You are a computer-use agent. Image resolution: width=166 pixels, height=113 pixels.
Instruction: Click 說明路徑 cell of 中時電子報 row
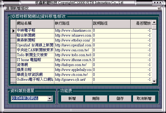coord(112,31)
